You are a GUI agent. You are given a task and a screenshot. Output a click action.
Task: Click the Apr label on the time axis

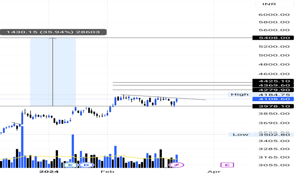[x=214, y=171]
